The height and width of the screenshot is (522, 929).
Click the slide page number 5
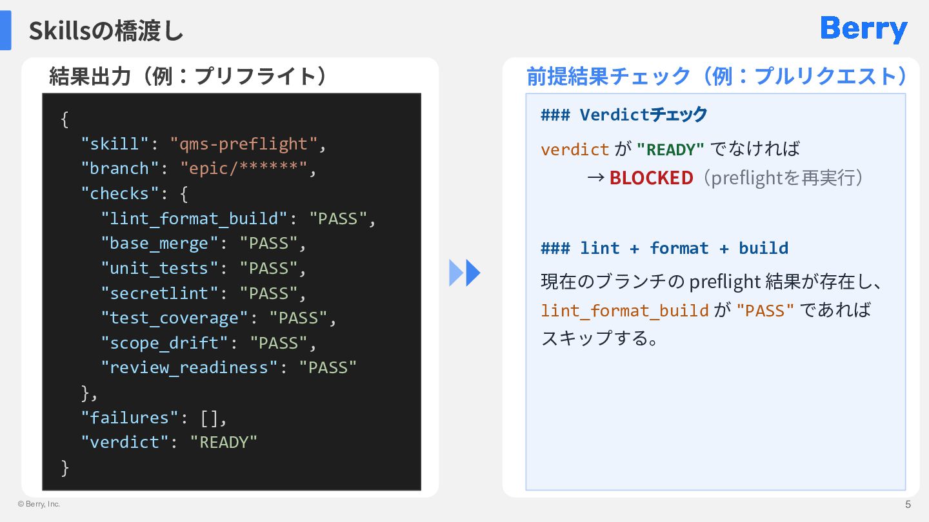(x=908, y=504)
